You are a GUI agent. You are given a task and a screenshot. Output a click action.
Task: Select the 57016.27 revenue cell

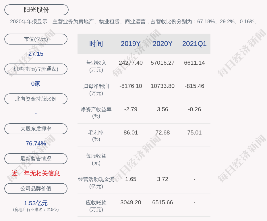point(162,63)
